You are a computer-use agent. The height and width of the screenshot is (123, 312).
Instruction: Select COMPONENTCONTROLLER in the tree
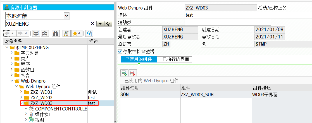pyautogui.click(x=61, y=109)
